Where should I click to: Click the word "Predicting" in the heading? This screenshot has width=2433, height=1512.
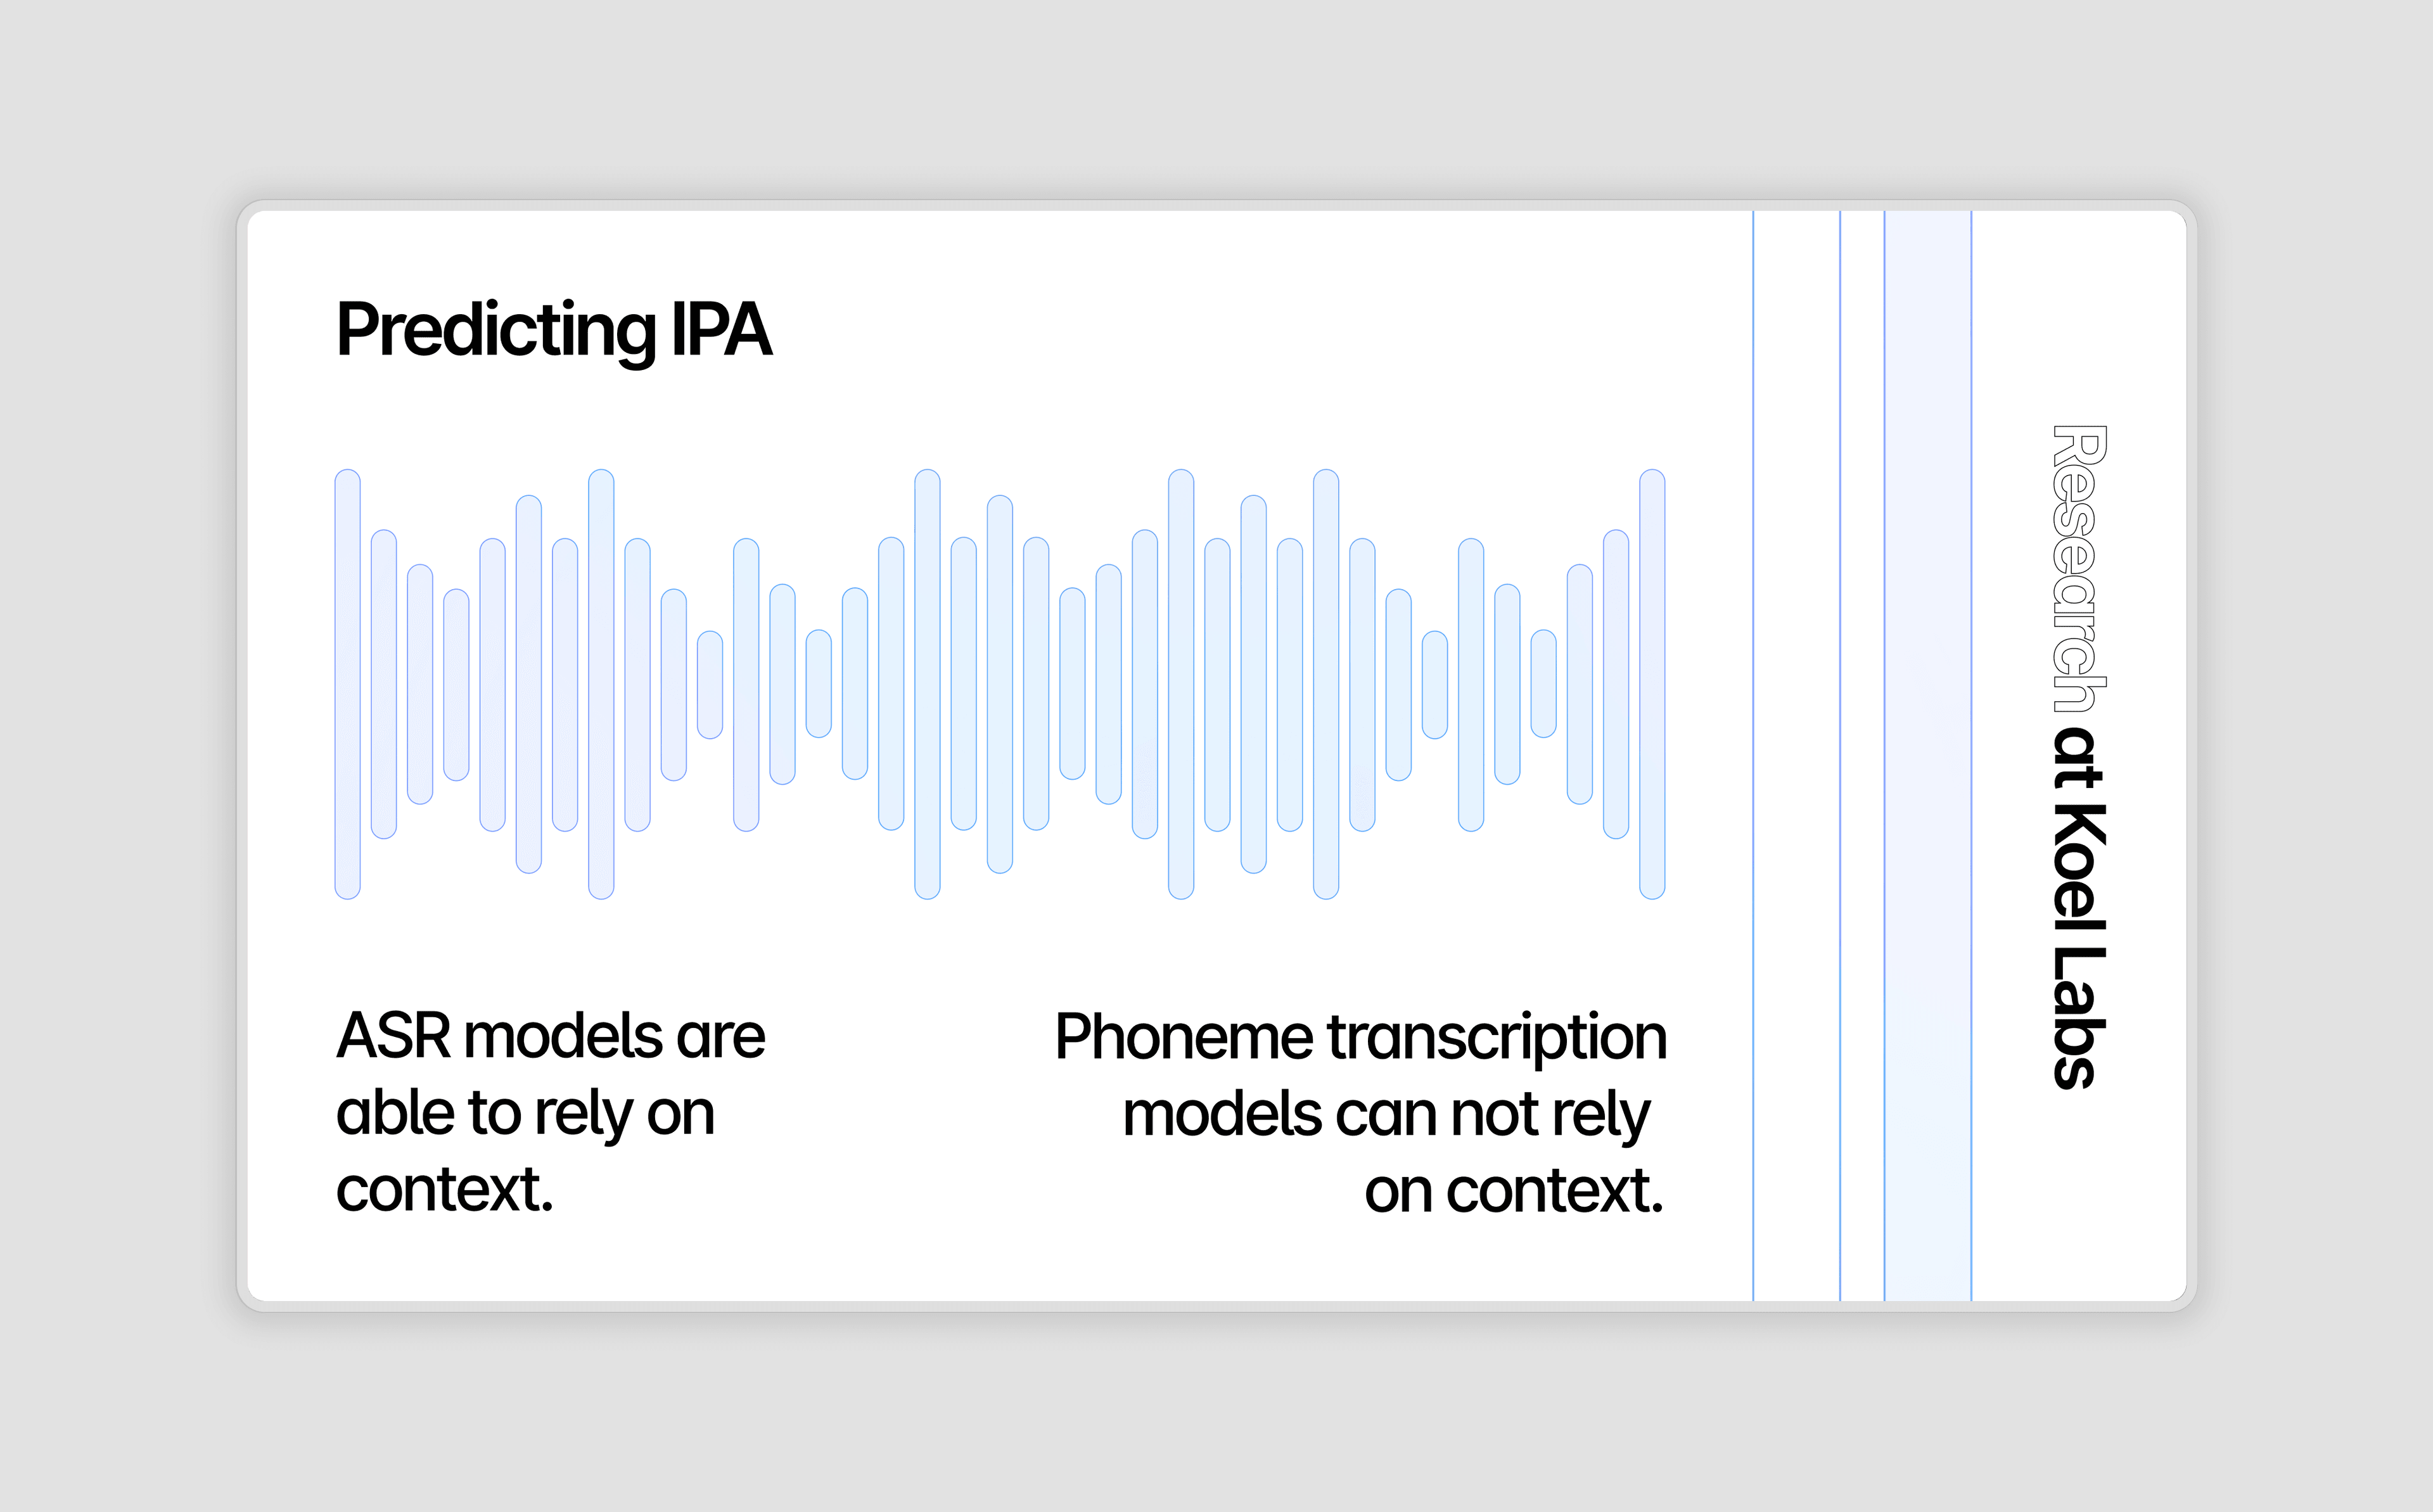(497, 331)
